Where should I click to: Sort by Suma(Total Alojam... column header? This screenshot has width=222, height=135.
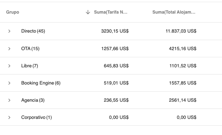174,12
